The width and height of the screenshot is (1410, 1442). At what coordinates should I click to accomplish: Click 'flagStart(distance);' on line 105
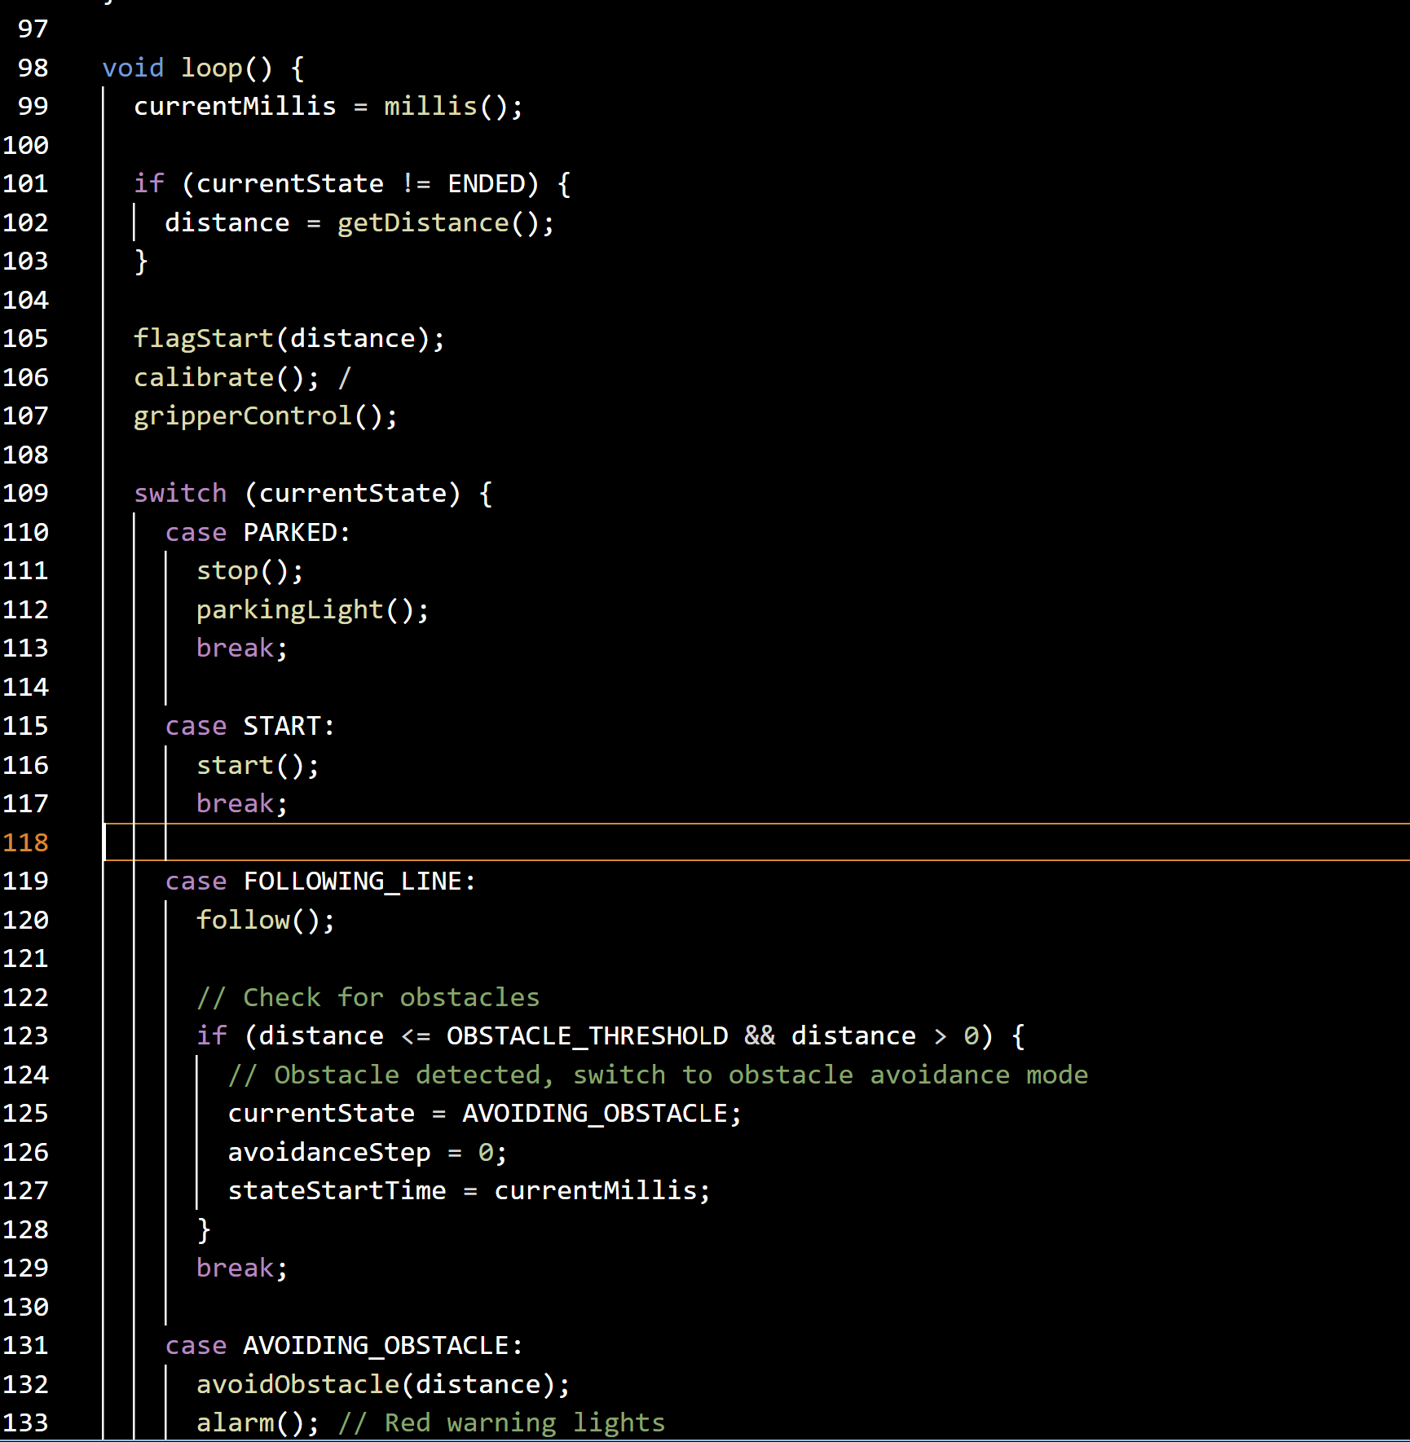pyautogui.click(x=289, y=338)
